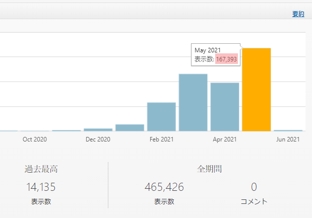
Task: Click the May 2021 tooltip title
Action: [208, 50]
